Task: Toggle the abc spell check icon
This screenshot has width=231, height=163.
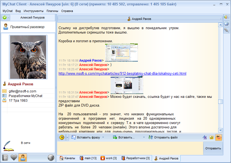Action: point(218,137)
